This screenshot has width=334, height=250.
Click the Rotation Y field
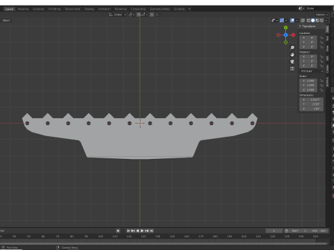308,61
